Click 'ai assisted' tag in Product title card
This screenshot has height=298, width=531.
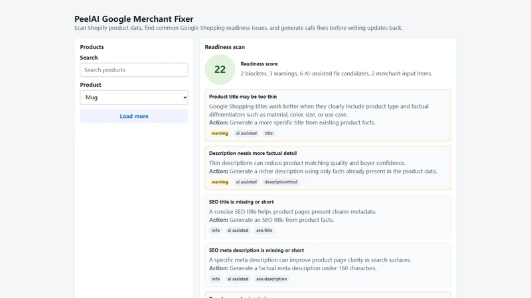[246, 134]
